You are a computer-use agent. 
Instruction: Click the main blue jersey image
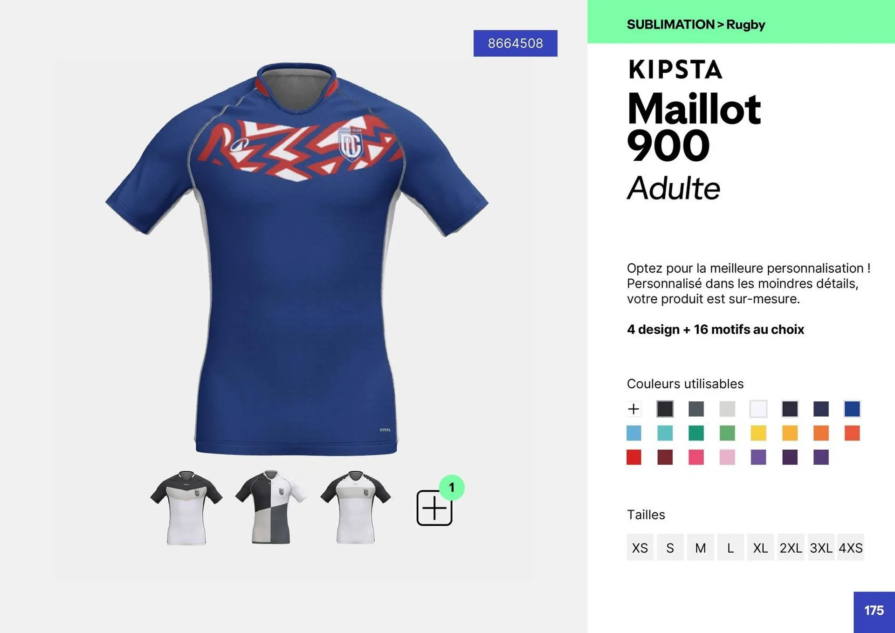(296, 259)
